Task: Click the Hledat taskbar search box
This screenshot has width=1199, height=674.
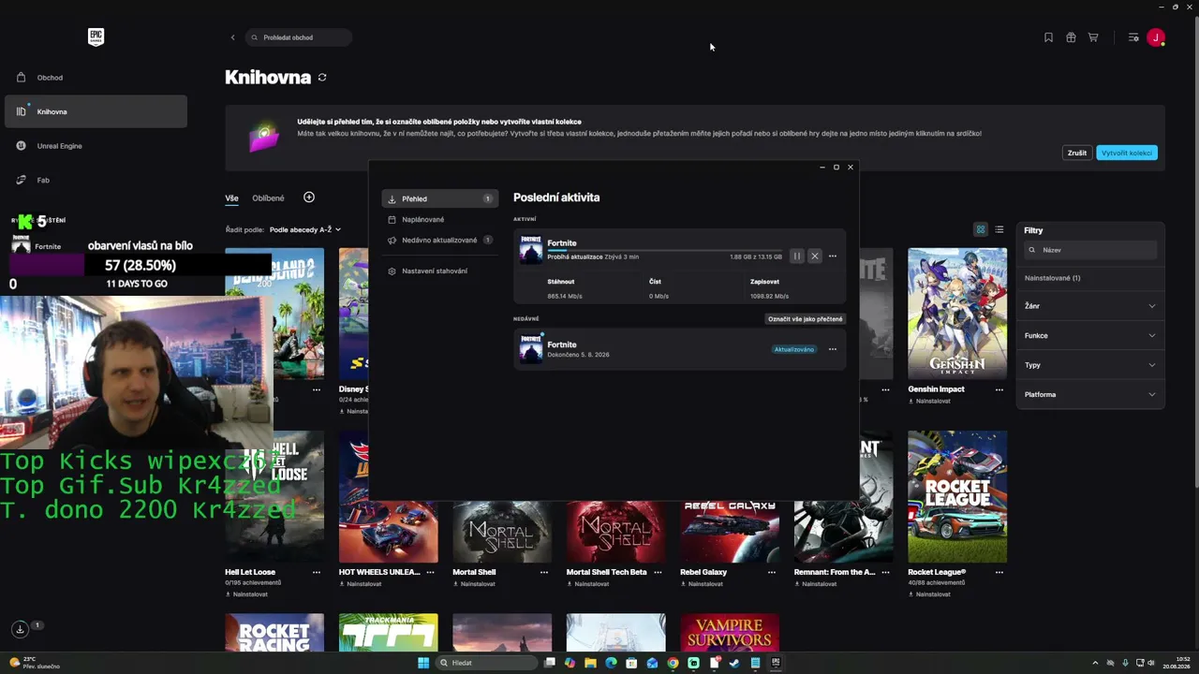Action: point(486,663)
